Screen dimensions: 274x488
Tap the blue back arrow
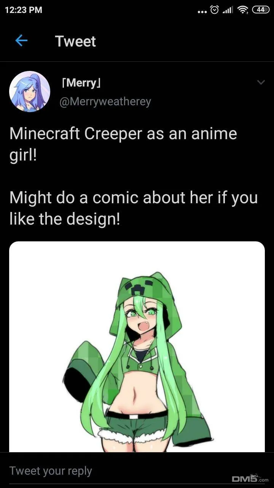pos(21,41)
